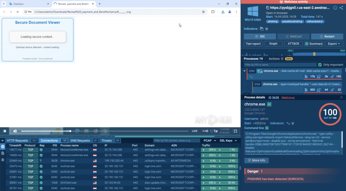
Task: Select the network globe icon in left sidebar
Action: coord(3,147)
